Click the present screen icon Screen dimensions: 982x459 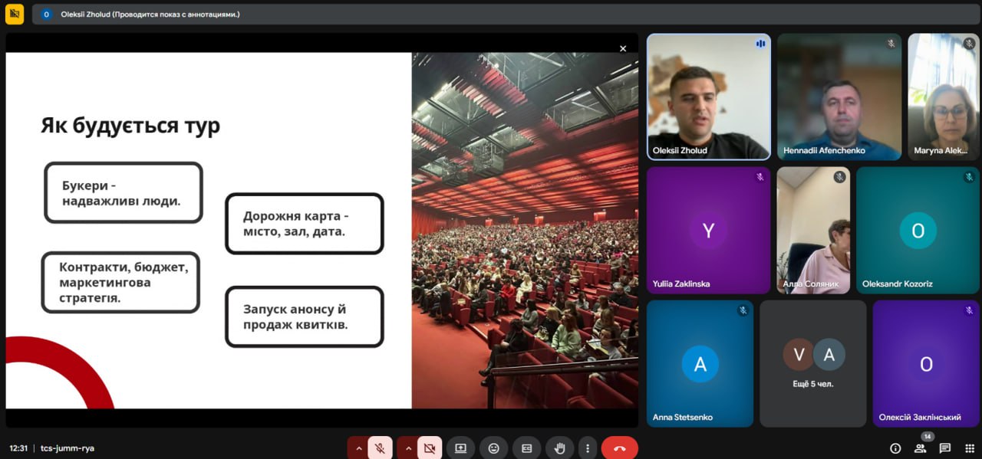coord(460,448)
